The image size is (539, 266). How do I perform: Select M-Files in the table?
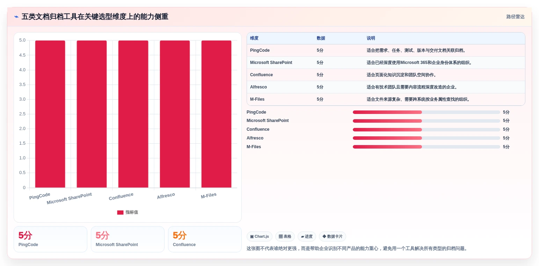257,99
